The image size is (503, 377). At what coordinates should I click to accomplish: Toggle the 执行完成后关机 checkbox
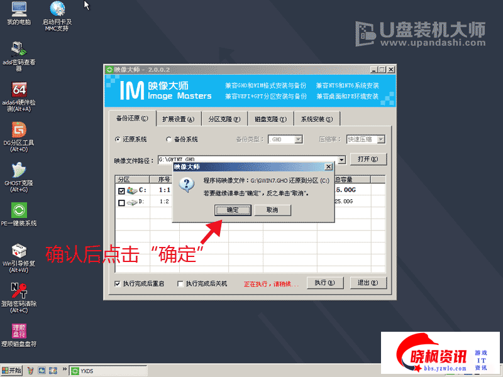click(x=181, y=284)
